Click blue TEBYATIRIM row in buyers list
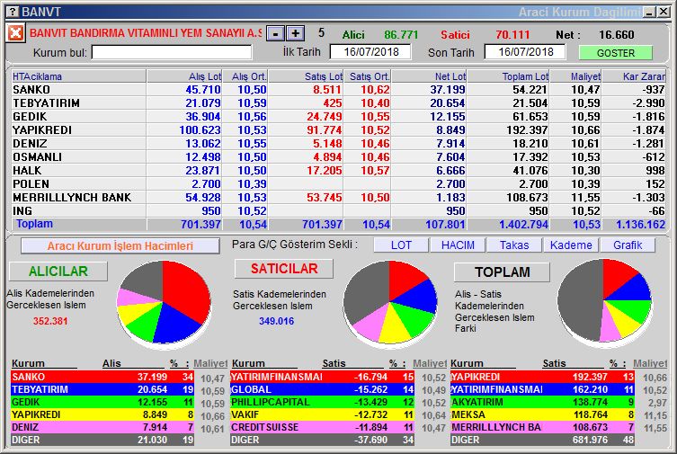 (102, 389)
